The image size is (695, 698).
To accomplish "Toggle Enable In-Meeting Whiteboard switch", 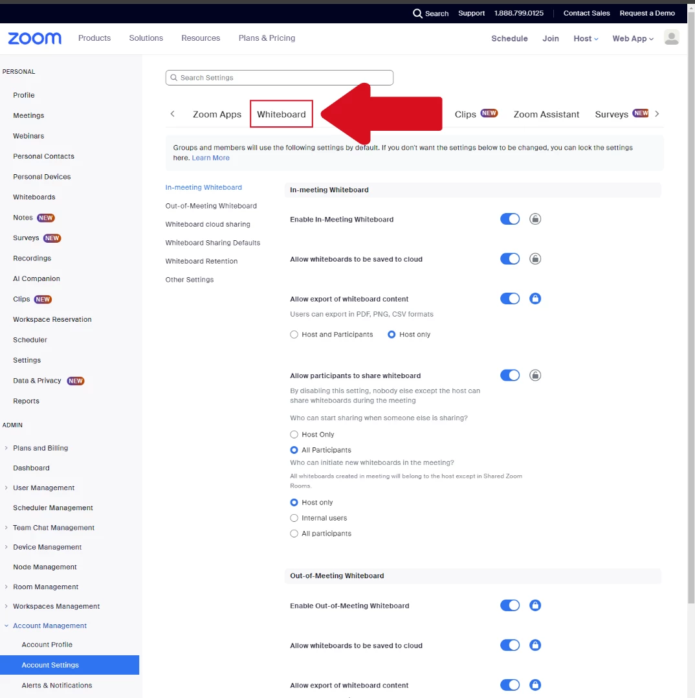I will pyautogui.click(x=510, y=219).
